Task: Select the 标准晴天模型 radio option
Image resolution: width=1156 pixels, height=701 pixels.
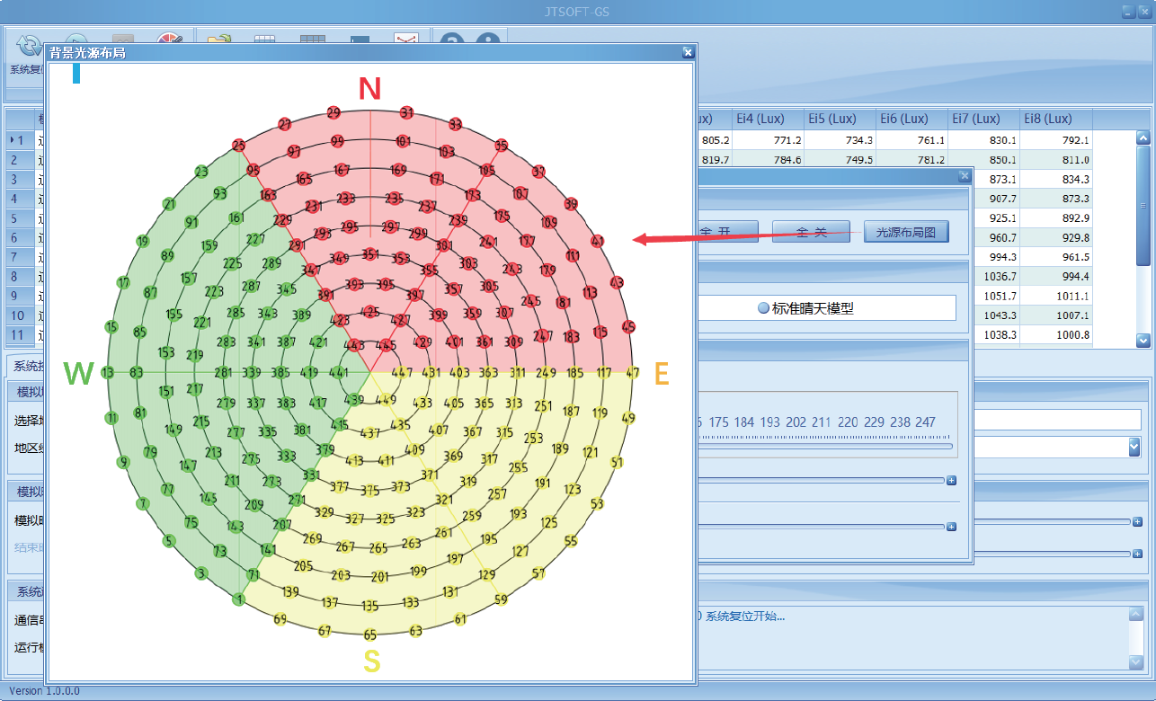Action: (764, 307)
